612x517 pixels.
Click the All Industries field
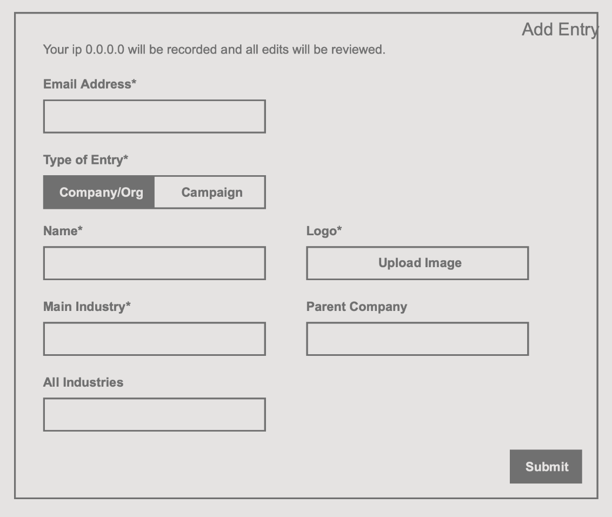tap(154, 415)
